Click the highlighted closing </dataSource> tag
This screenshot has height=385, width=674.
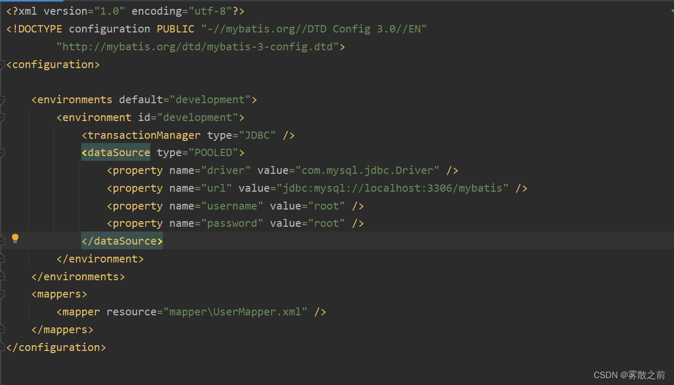pos(122,241)
